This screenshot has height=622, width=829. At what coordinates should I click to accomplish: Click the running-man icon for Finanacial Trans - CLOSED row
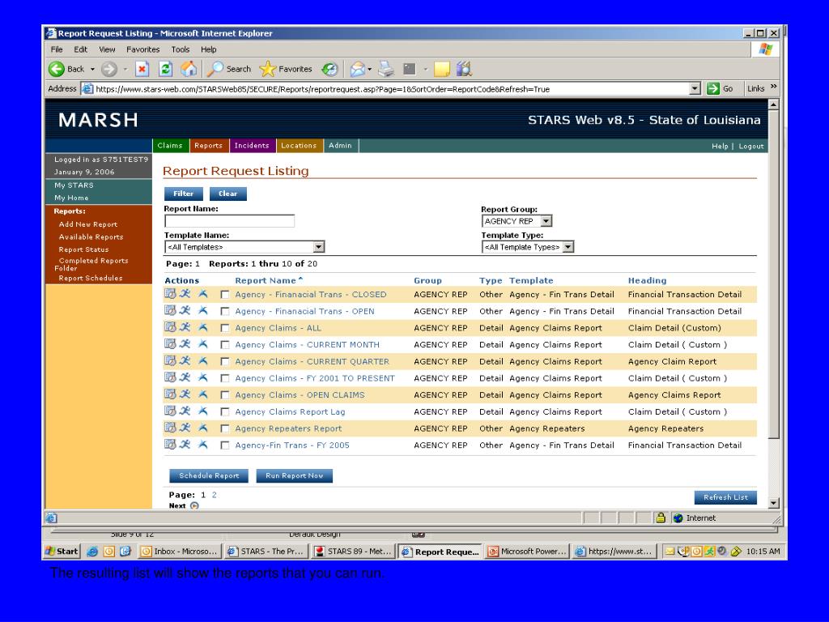point(185,294)
